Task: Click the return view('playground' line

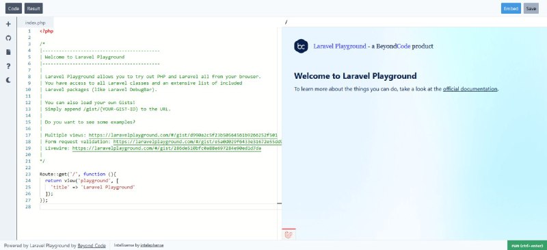Action: coord(82,181)
